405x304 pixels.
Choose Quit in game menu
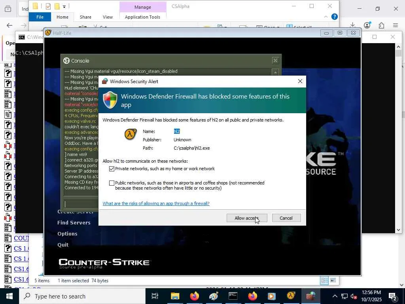click(x=63, y=245)
